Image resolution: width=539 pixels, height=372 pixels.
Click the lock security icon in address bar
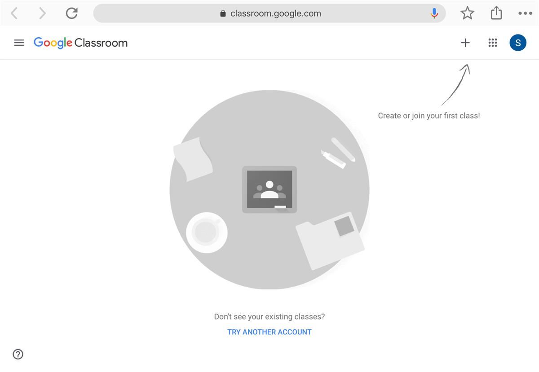(x=223, y=13)
